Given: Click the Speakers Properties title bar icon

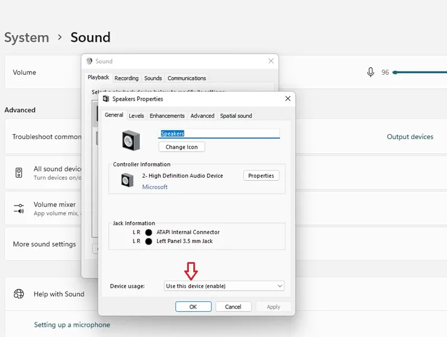Looking at the screenshot, I should coord(106,99).
